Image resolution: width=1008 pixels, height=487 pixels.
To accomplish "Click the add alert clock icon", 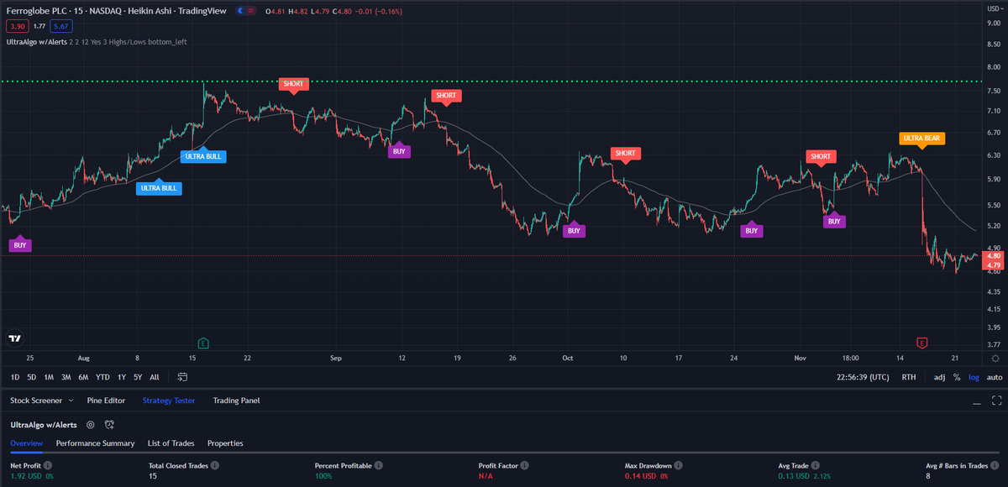I will (109, 425).
